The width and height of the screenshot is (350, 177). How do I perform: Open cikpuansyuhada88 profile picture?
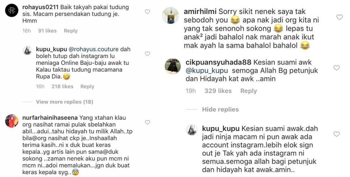point(173,66)
